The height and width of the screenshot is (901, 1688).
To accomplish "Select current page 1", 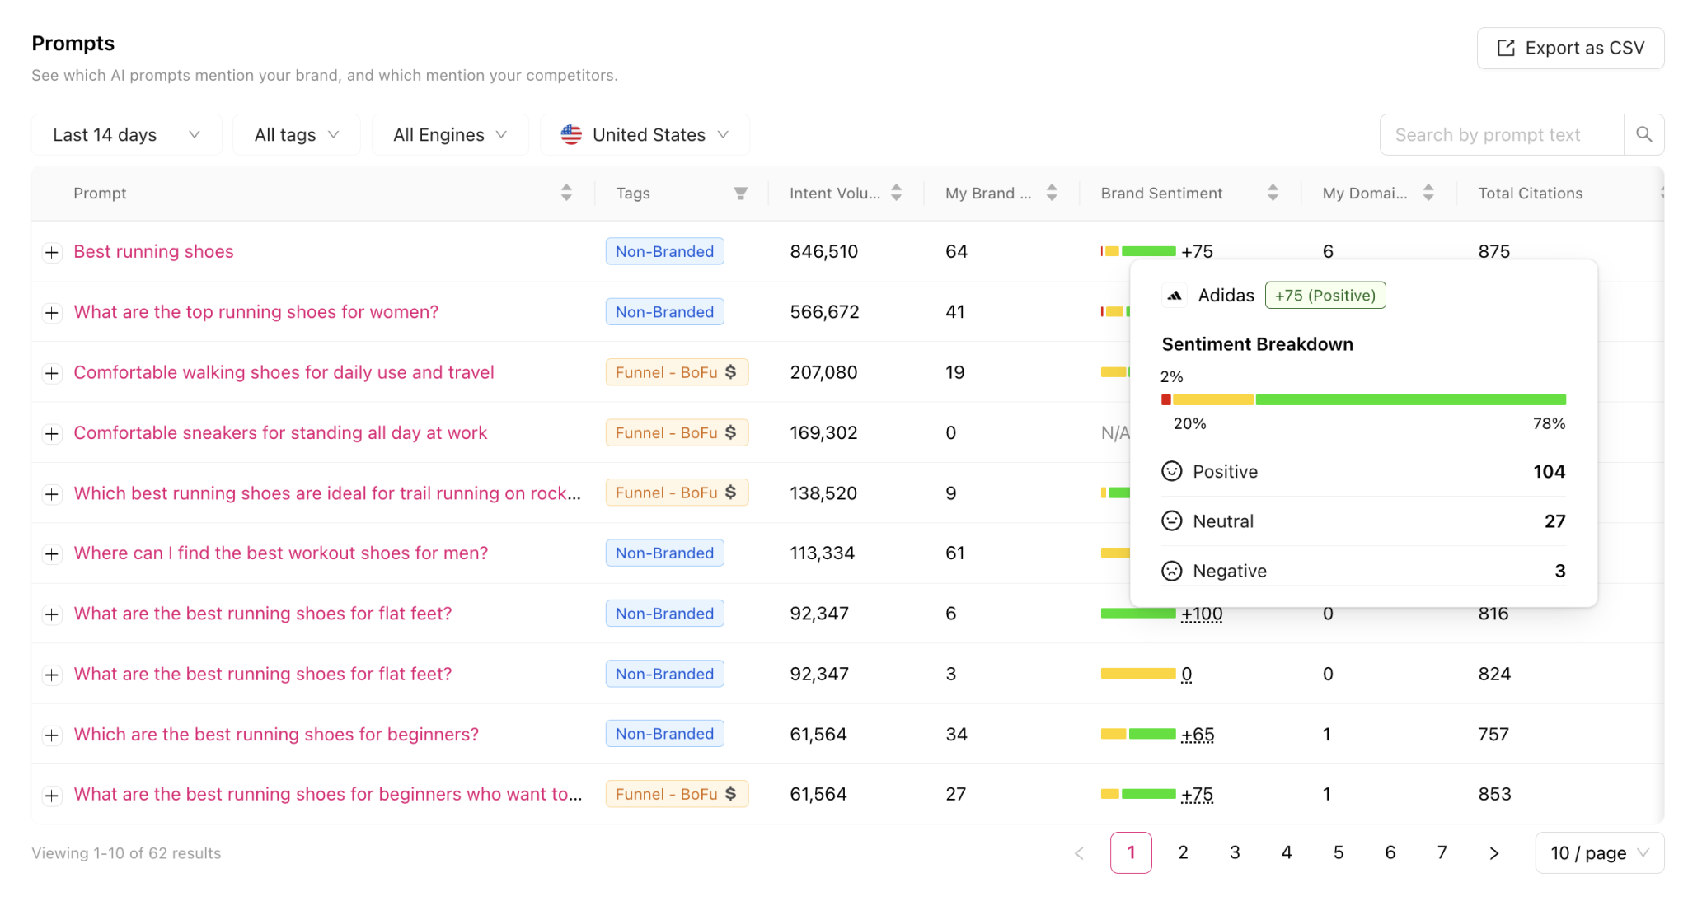I will coord(1131,853).
